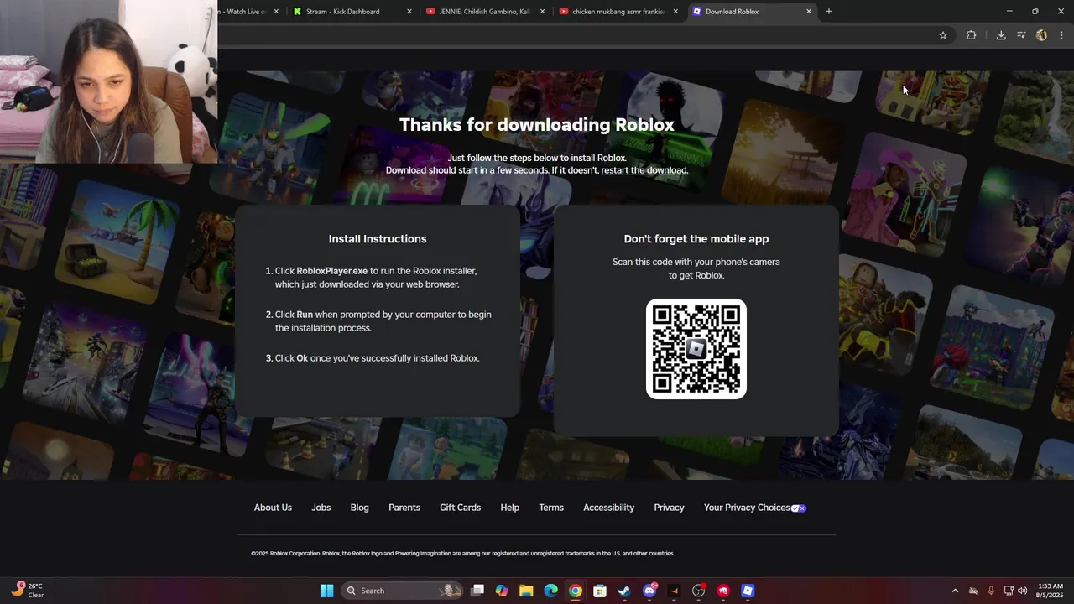Open a new browser tab
The width and height of the screenshot is (1074, 604).
(829, 12)
